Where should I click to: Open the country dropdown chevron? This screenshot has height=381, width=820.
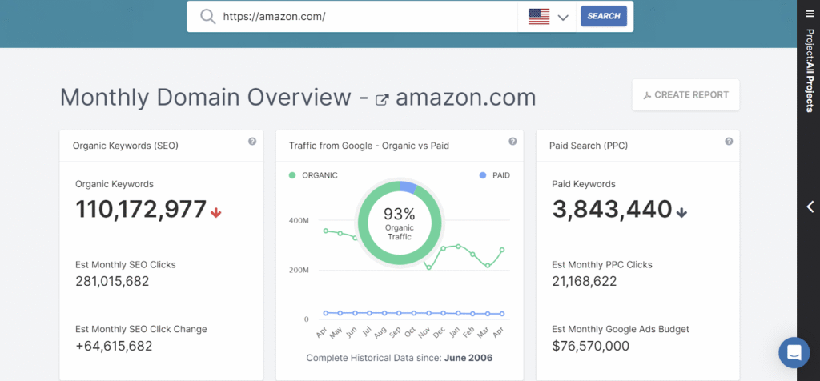coord(563,18)
